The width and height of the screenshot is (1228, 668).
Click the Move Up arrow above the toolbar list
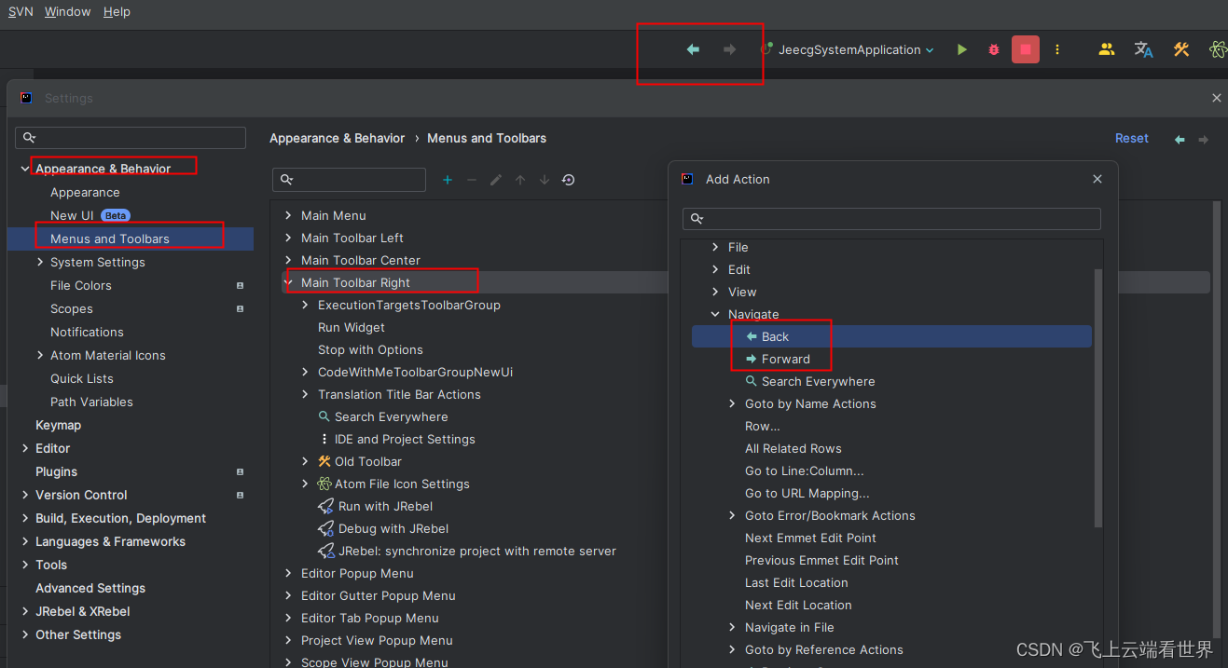(520, 180)
